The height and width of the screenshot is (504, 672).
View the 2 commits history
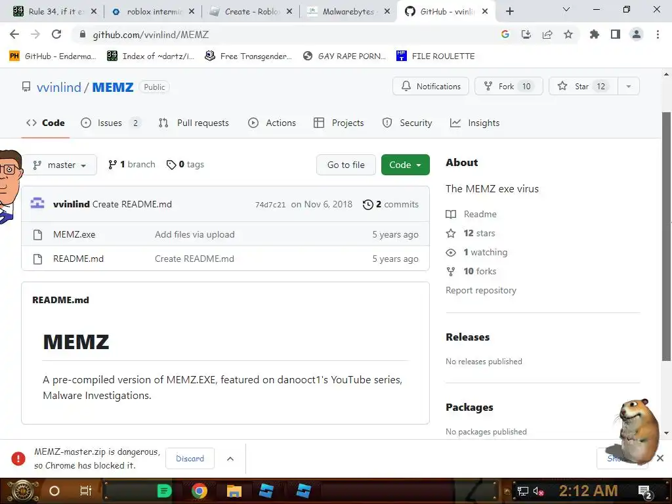click(390, 205)
